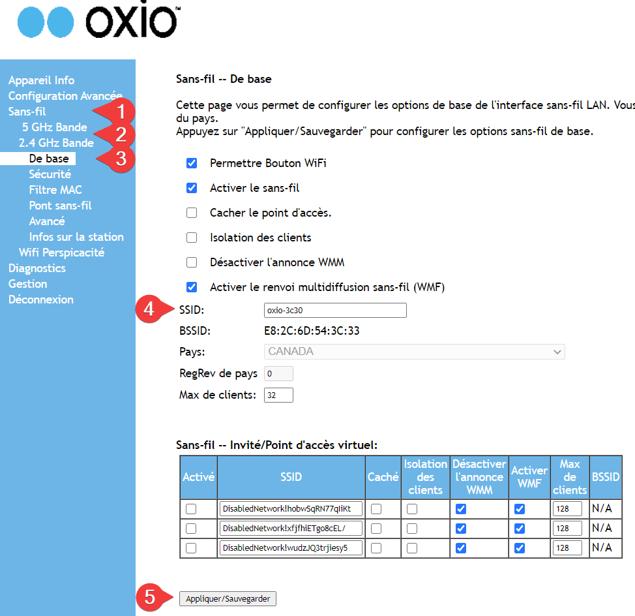Viewport: 635px width, 616px height.
Task: Go to Wifi Perspicacité
Action: point(61,253)
